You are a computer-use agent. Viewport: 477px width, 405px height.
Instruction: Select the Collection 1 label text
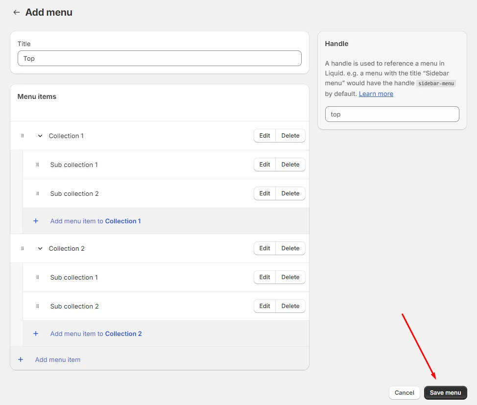coord(66,136)
